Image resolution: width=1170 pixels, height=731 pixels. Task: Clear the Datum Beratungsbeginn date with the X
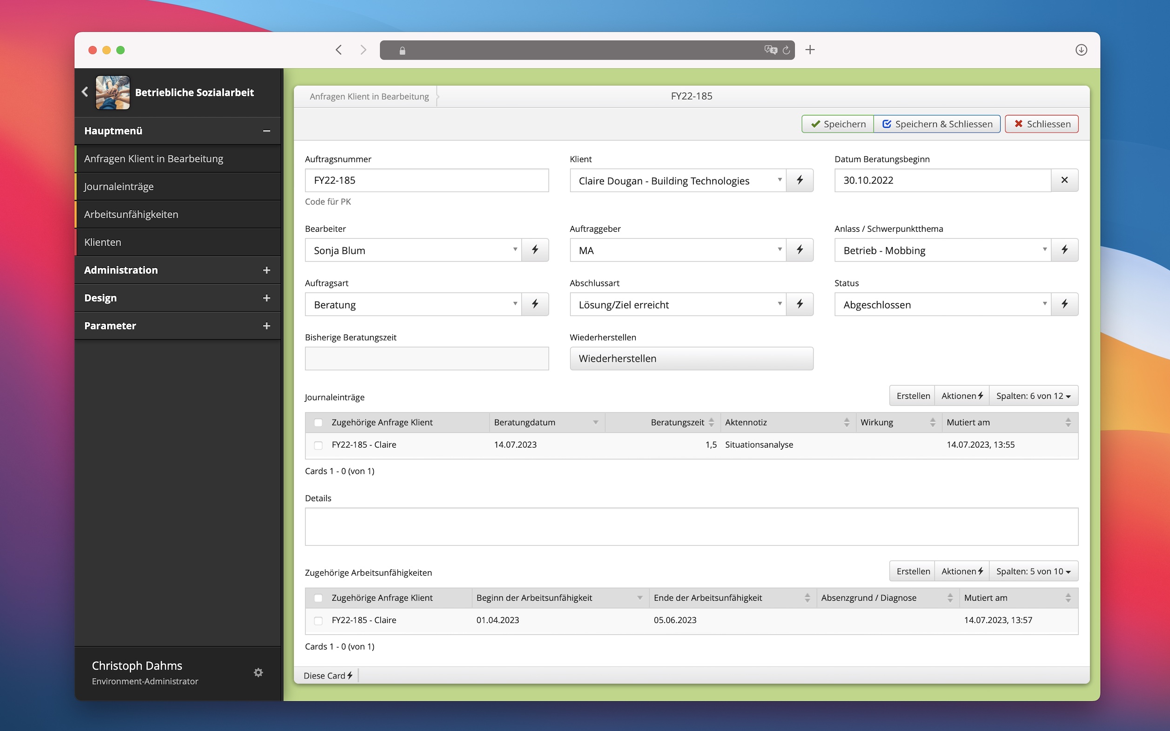[1064, 180]
